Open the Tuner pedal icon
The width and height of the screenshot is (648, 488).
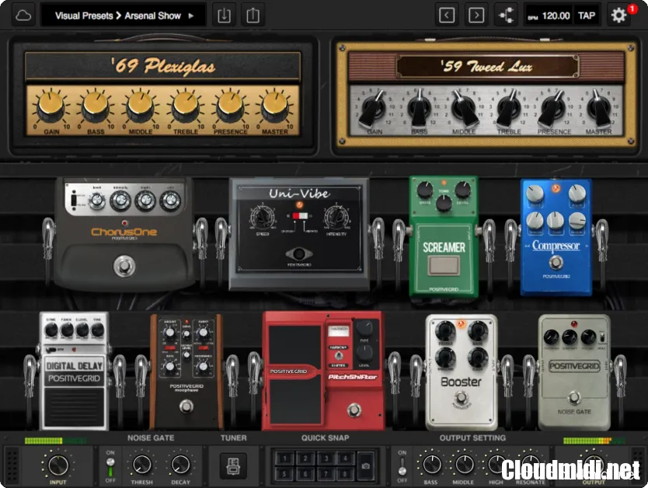(233, 466)
